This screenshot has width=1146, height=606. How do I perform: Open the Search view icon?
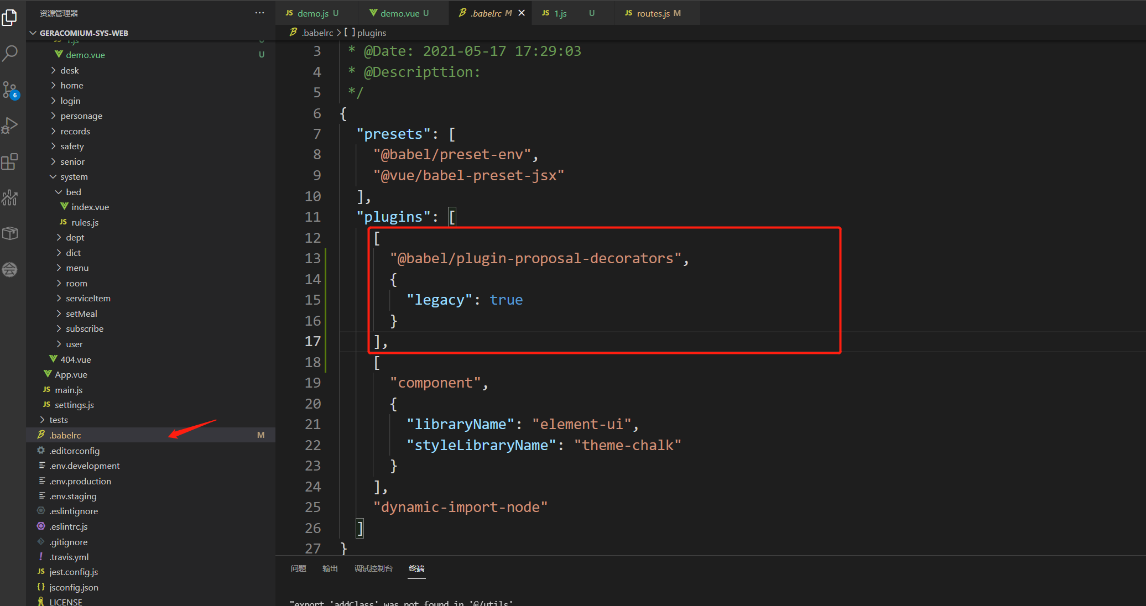[10, 54]
